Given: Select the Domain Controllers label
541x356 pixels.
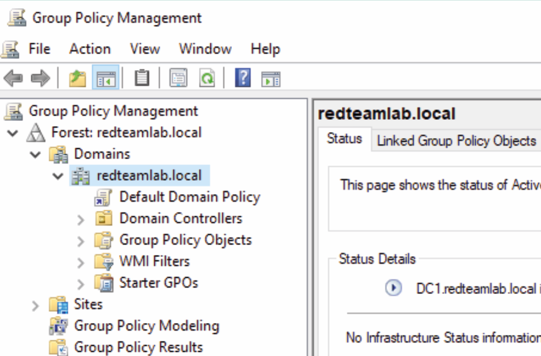Looking at the screenshot, I should pyautogui.click(x=181, y=218).
